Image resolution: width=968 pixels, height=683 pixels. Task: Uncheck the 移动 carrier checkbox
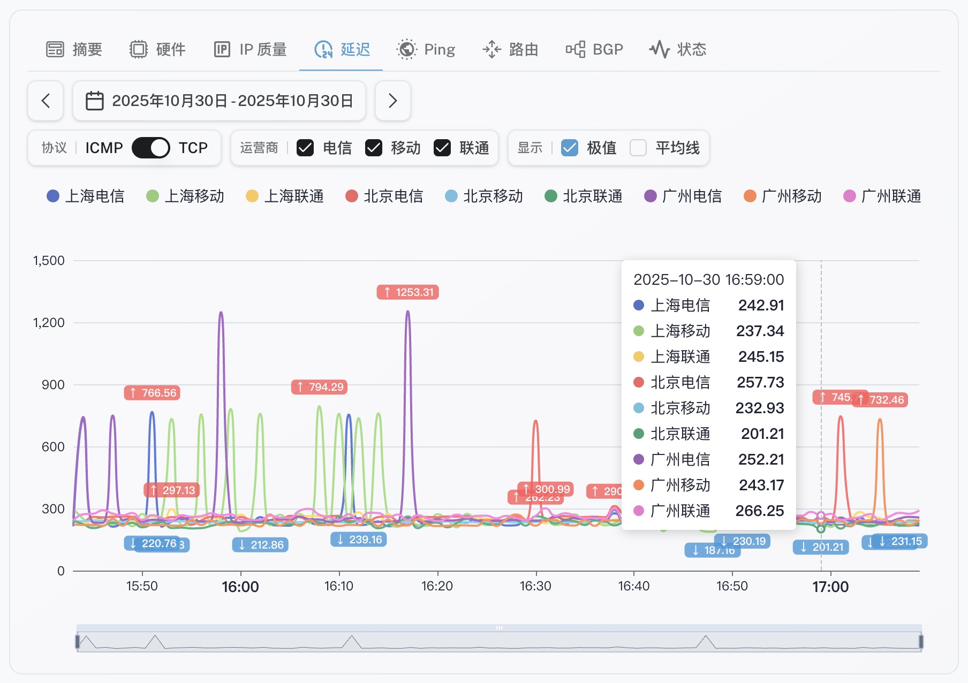374,148
